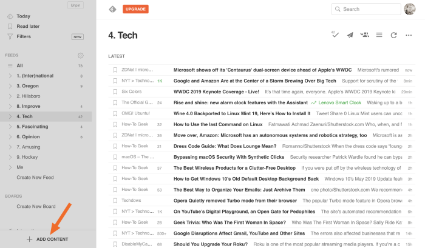Refresh the Tech feed

pos(393,35)
